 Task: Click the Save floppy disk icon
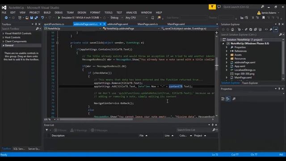(32, 18)
